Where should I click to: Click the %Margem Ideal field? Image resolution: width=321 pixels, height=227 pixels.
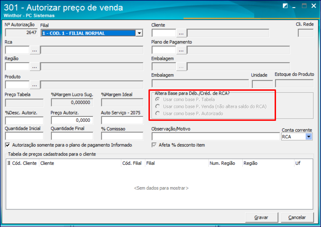tap(122, 102)
